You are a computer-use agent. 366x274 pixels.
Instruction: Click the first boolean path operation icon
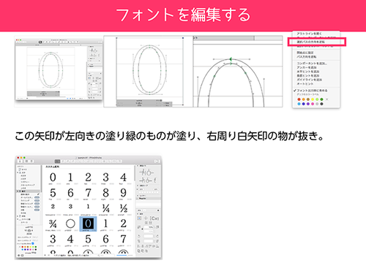point(138,251)
